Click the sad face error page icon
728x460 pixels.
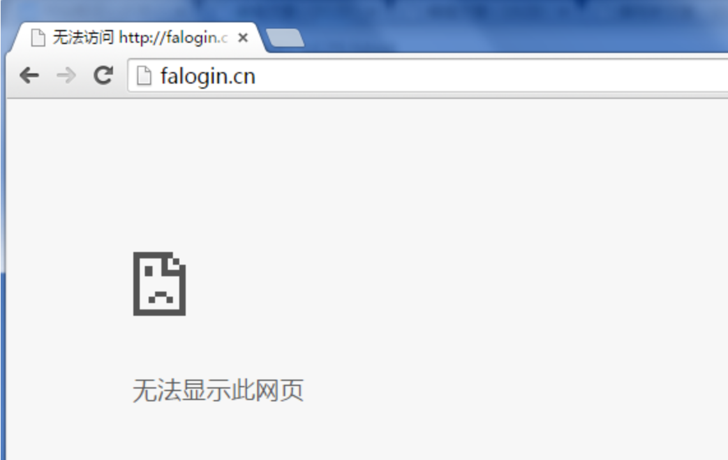(160, 284)
